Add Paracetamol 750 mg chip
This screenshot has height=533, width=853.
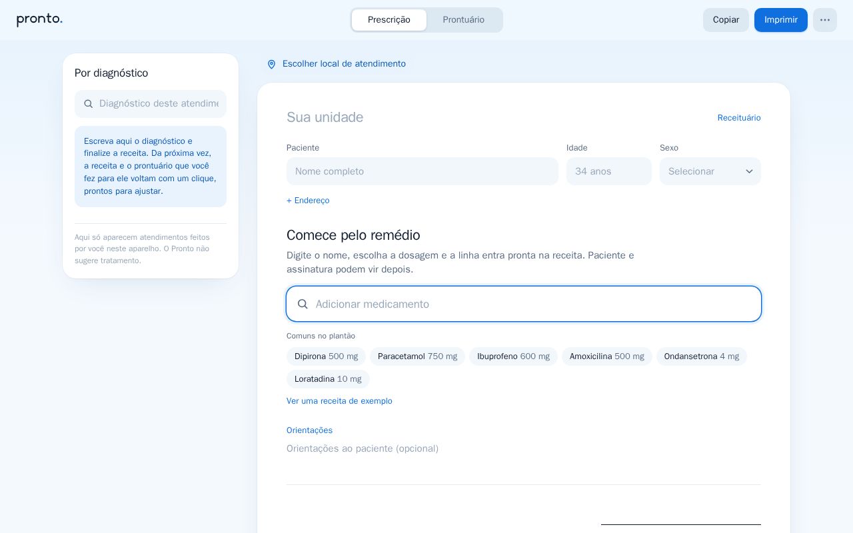click(417, 356)
